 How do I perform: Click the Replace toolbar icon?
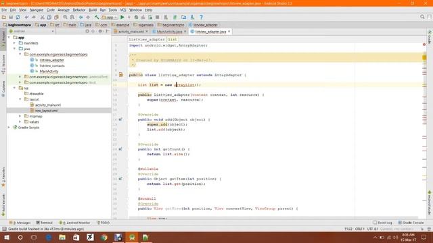[72, 17]
